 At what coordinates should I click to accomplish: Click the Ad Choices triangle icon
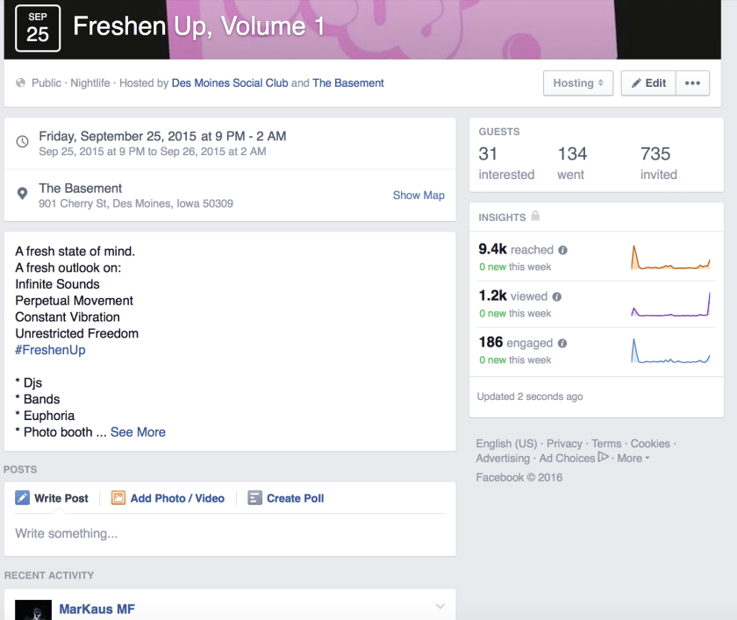coord(603,458)
